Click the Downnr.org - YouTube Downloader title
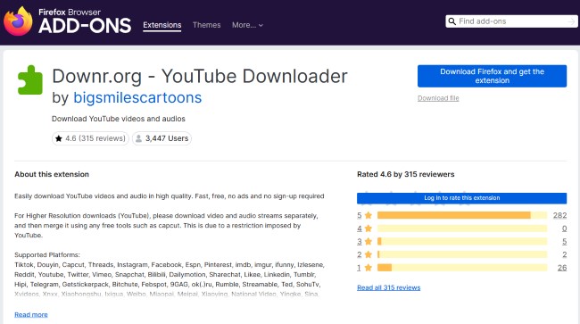This screenshot has height=324, width=580. coord(200,76)
